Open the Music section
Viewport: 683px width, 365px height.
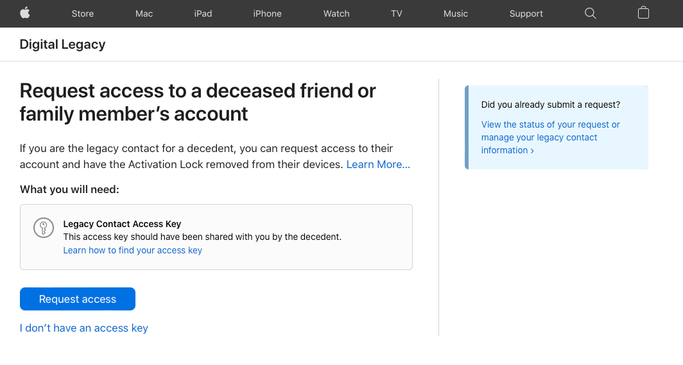click(x=456, y=13)
